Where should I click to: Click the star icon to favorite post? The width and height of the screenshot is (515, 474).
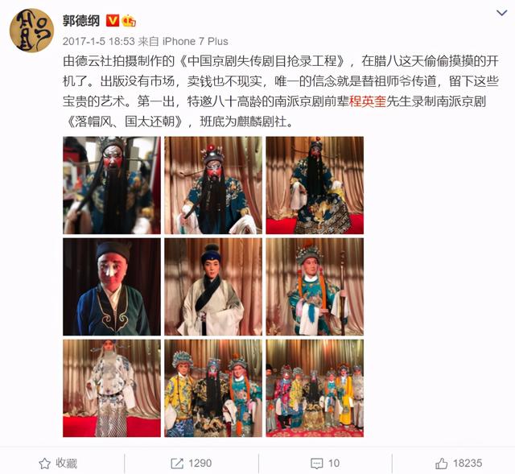click(45, 464)
